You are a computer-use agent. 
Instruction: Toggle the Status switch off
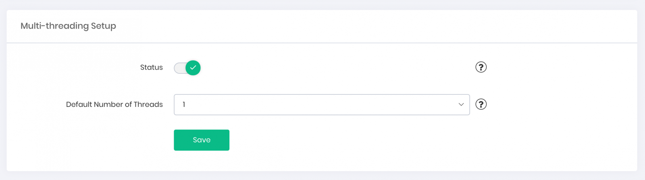tap(187, 68)
